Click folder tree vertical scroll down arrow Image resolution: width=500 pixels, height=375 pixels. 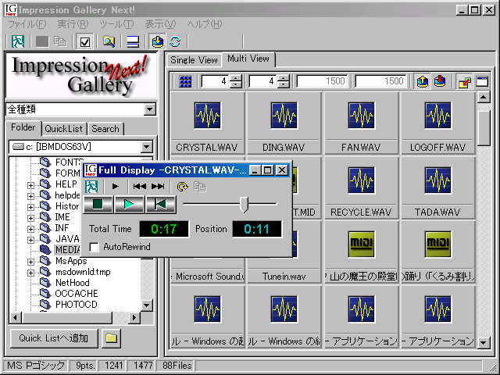pyautogui.click(x=147, y=305)
